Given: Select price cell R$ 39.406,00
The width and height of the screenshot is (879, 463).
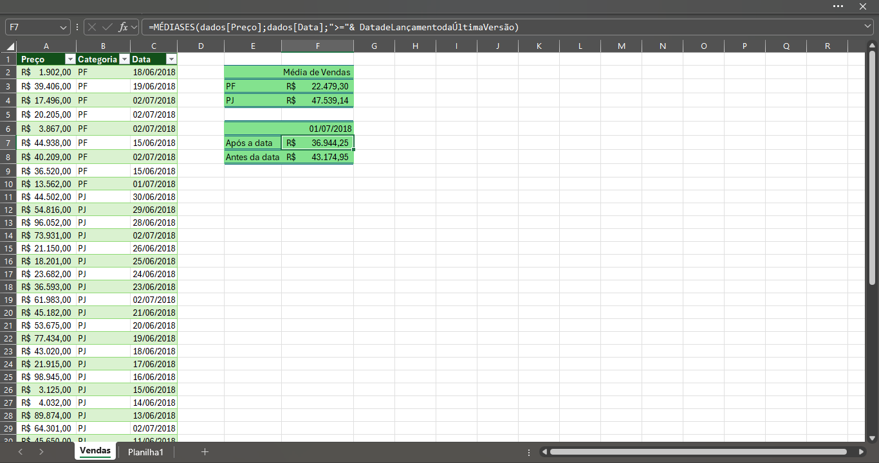Looking at the screenshot, I should 46,86.
